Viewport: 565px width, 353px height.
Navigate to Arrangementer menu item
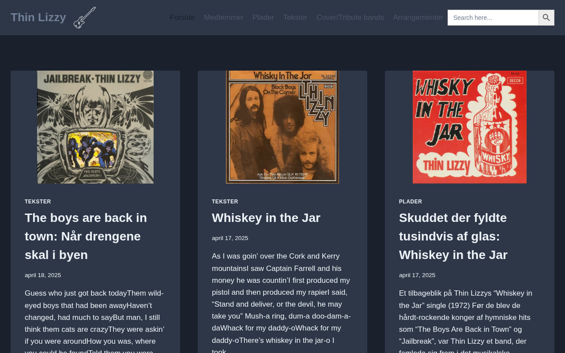(x=418, y=18)
